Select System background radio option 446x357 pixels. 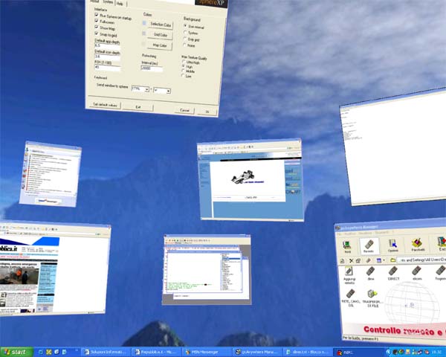tap(185, 32)
